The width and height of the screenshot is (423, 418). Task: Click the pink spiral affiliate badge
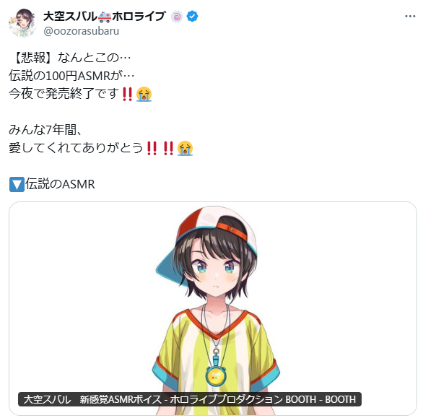tap(177, 17)
